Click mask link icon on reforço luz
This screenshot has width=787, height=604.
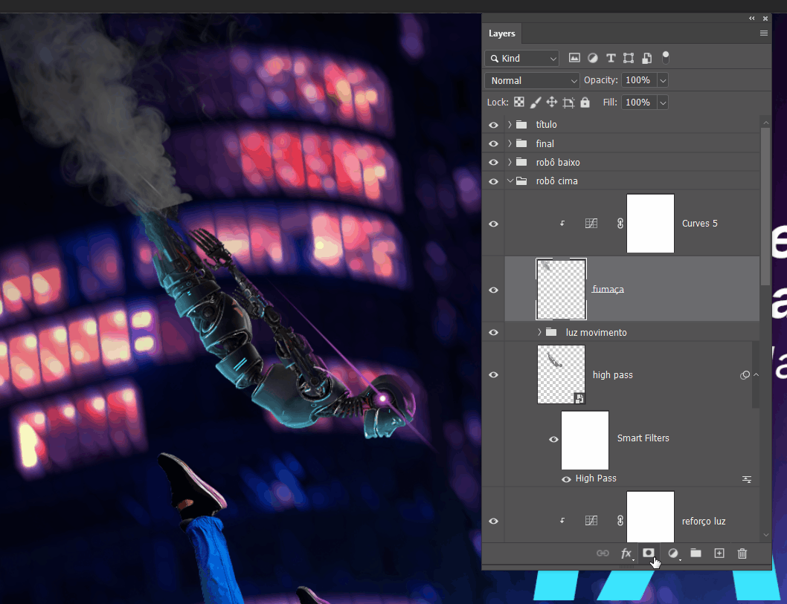click(620, 521)
